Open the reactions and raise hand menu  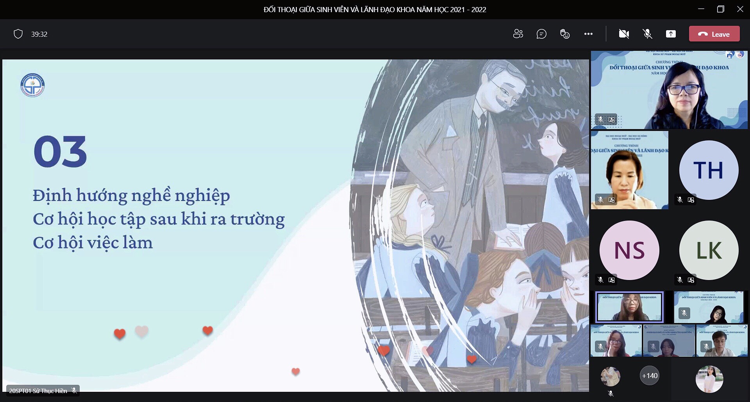(x=565, y=34)
